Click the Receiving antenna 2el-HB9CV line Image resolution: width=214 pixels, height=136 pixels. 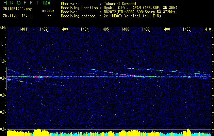133,16
